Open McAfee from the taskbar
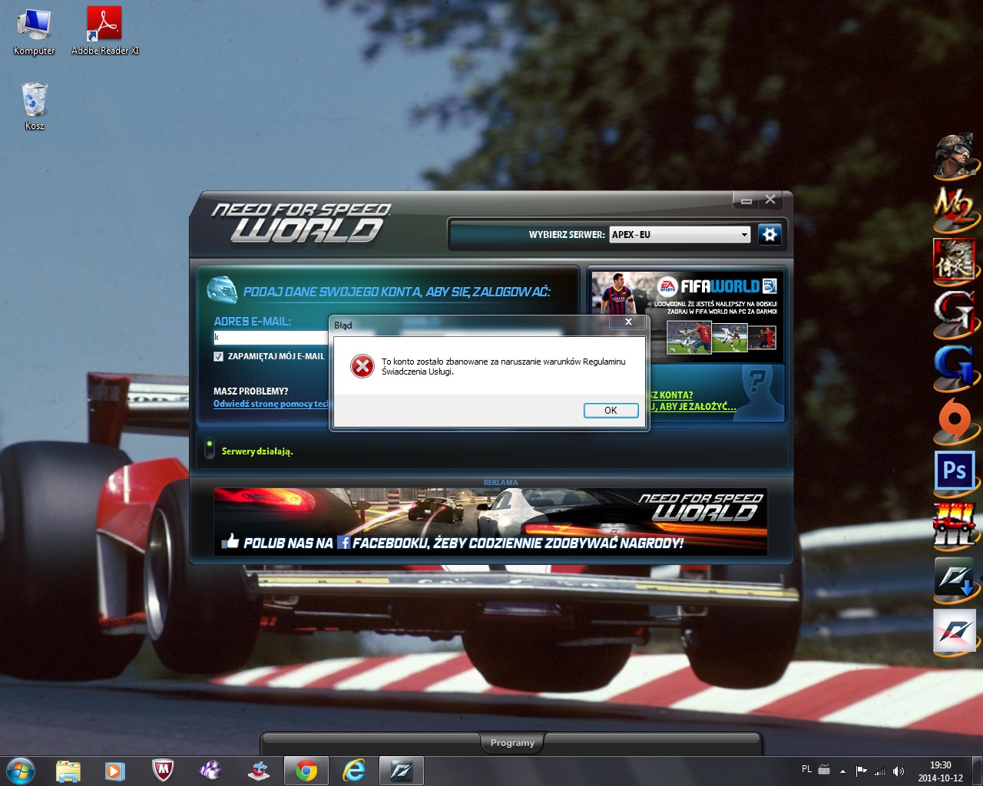983x786 pixels. (x=163, y=771)
